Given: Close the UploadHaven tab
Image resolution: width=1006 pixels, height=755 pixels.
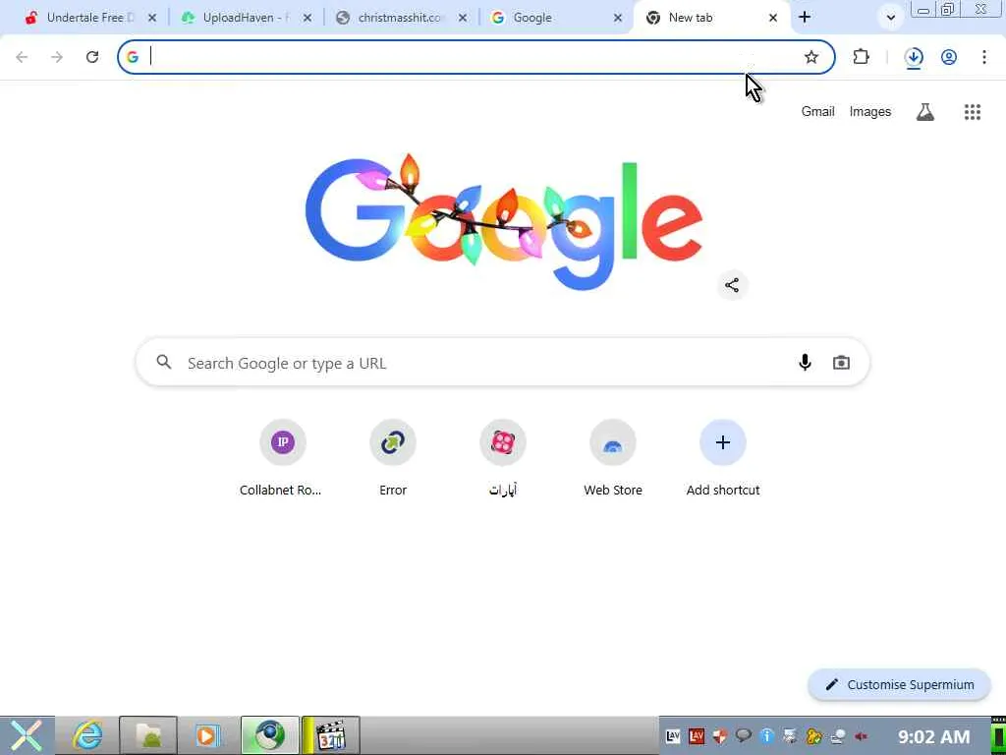Looking at the screenshot, I should [307, 18].
